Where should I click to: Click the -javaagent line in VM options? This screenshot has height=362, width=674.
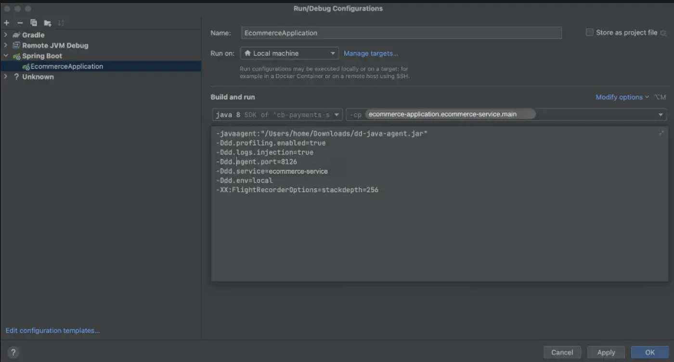[x=322, y=134]
